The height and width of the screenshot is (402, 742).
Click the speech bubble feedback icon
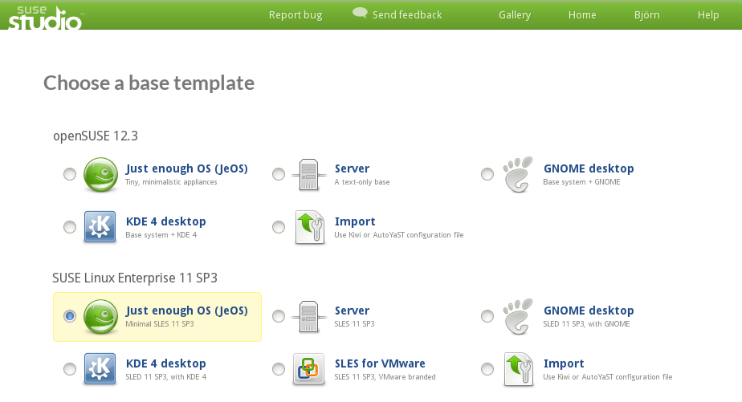point(360,13)
